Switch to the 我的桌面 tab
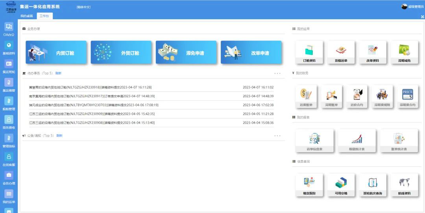Image resolution: width=425 pixels, height=213 pixels. [27, 16]
